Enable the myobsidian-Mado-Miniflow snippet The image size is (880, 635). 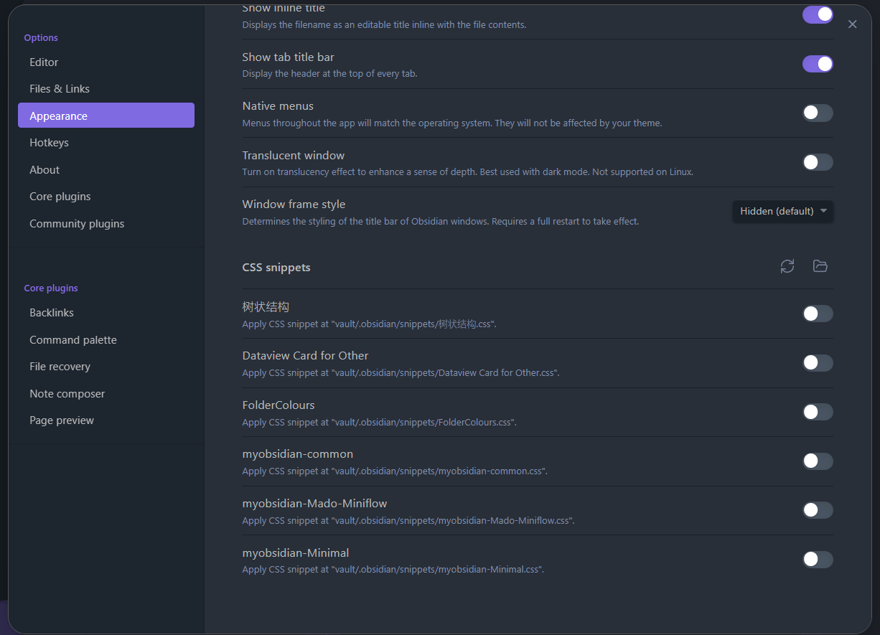tap(818, 510)
